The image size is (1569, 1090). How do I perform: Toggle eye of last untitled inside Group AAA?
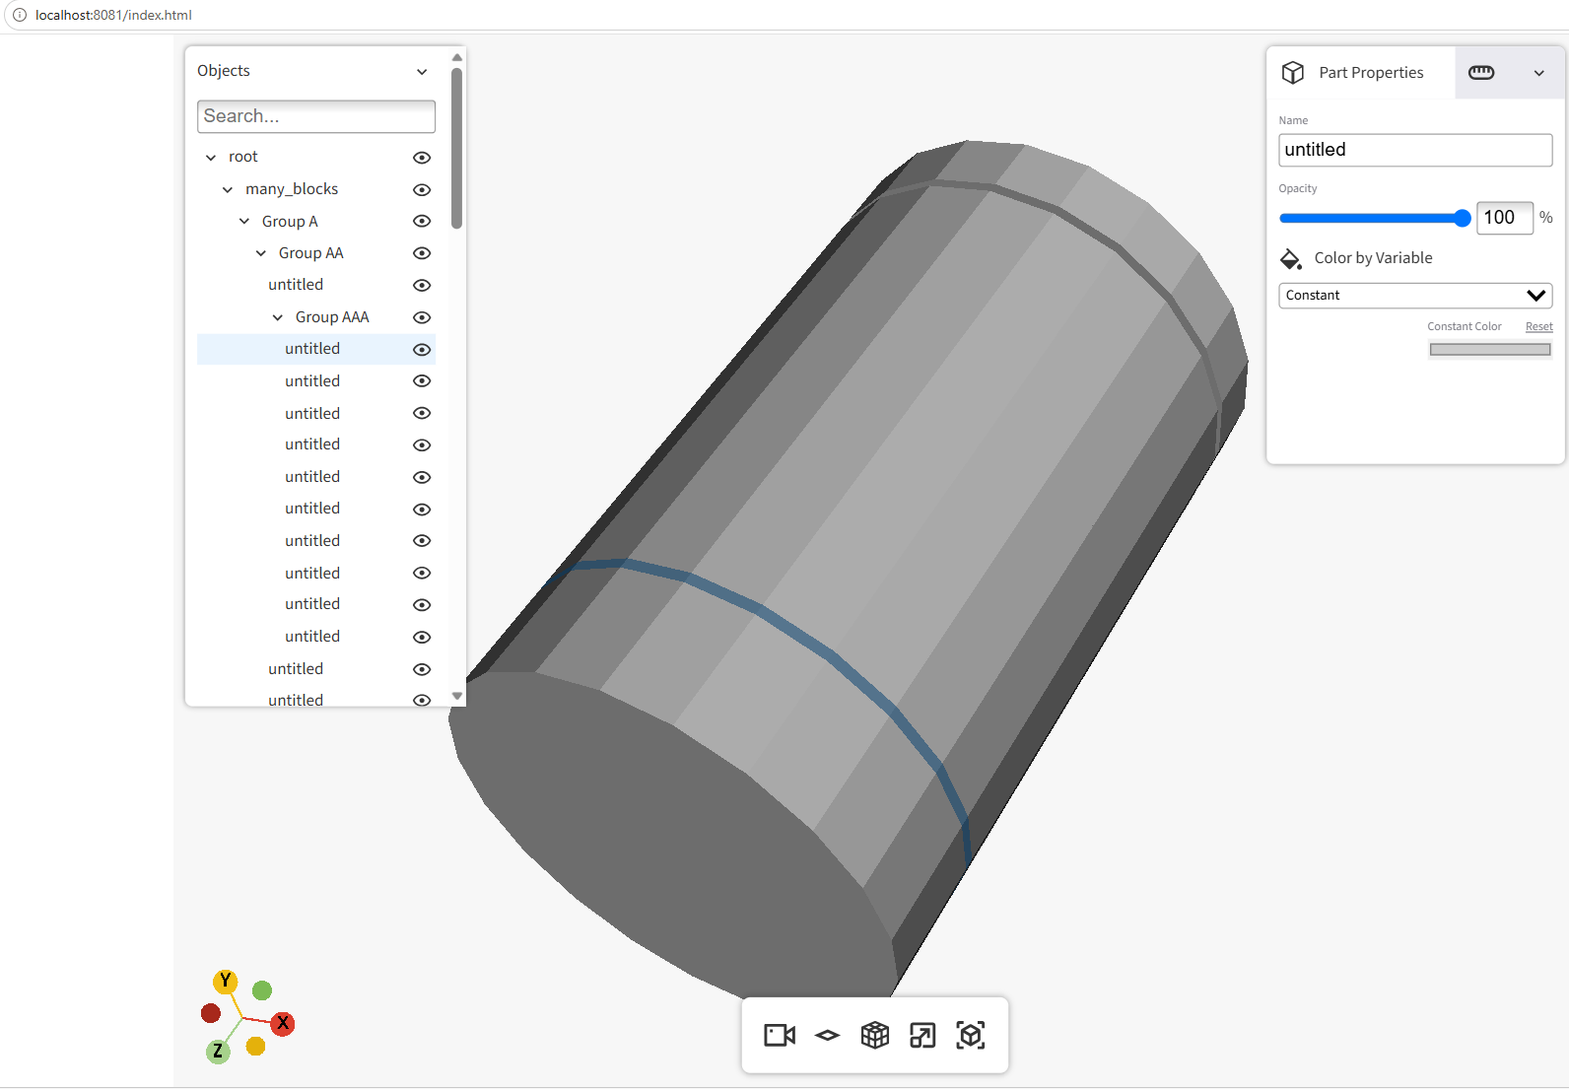coord(422,637)
